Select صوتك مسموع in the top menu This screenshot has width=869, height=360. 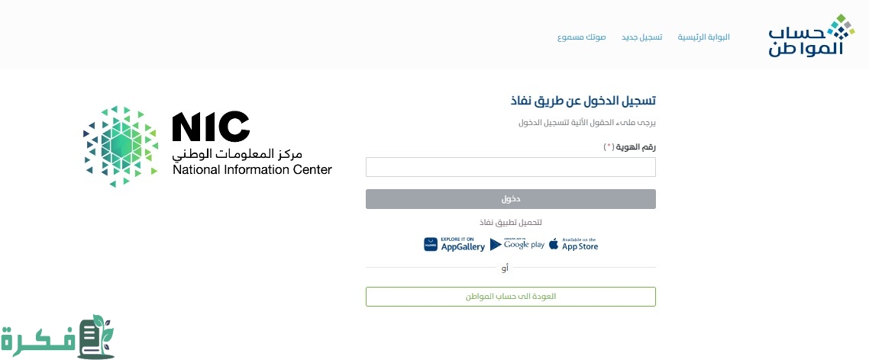tap(581, 37)
